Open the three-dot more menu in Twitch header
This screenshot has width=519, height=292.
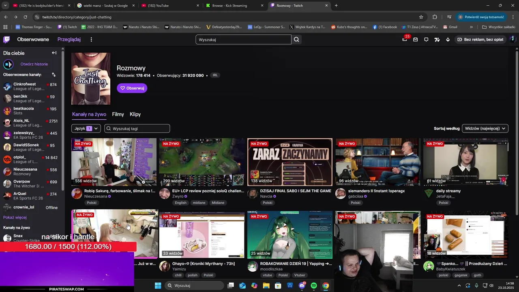point(91,39)
